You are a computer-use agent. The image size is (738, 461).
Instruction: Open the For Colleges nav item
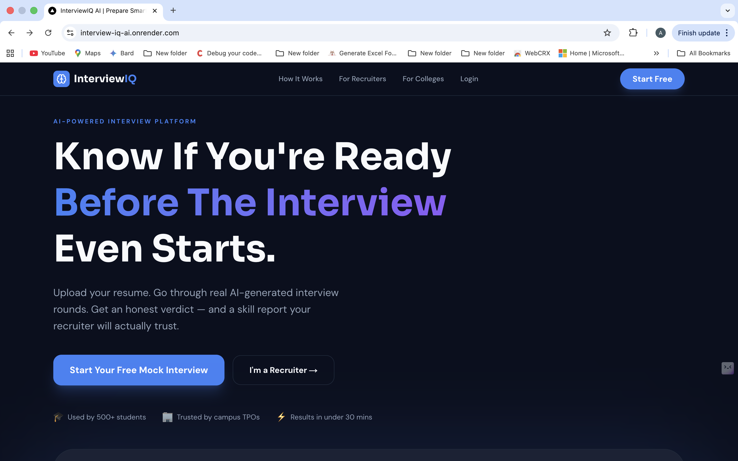pyautogui.click(x=423, y=79)
